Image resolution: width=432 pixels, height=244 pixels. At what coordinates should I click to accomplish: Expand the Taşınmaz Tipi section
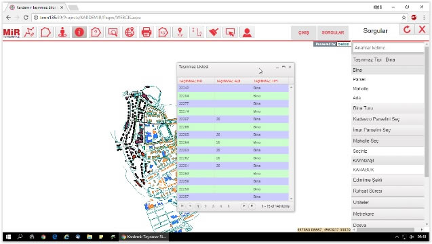pyautogui.click(x=388, y=59)
